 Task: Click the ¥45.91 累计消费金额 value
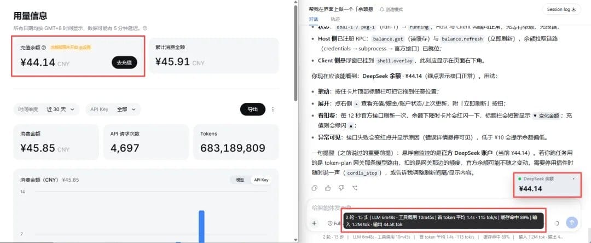point(180,62)
